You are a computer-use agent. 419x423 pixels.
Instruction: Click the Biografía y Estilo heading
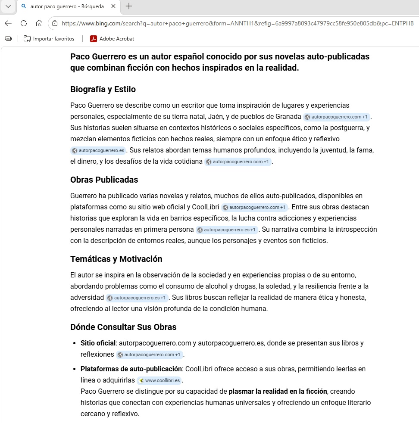click(x=103, y=89)
